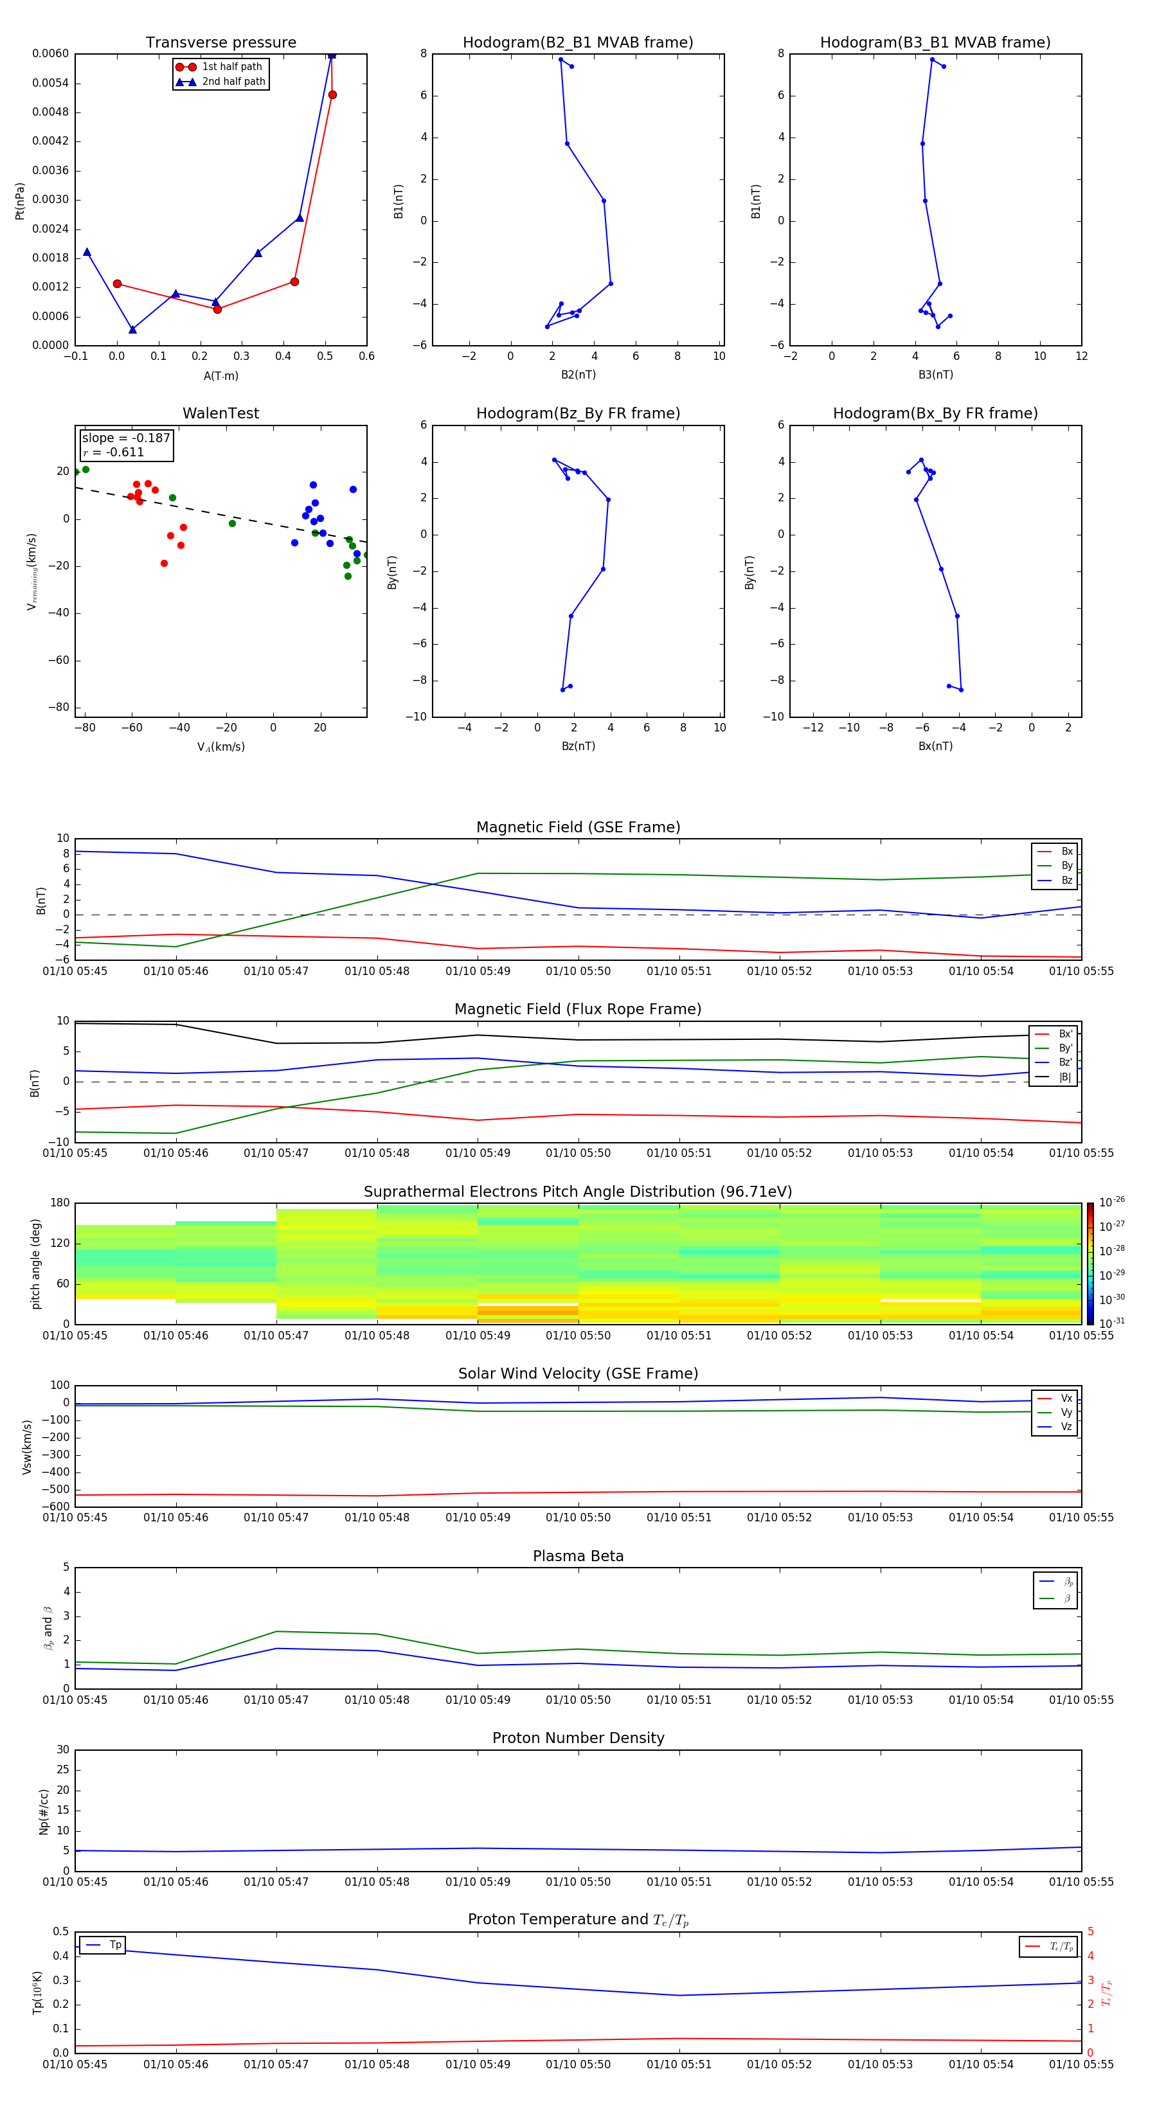1157x2121 pixels.
Task: Click the "Magnetic Field (Flux Rope Frame)" title
Action: pyautogui.click(x=578, y=1010)
